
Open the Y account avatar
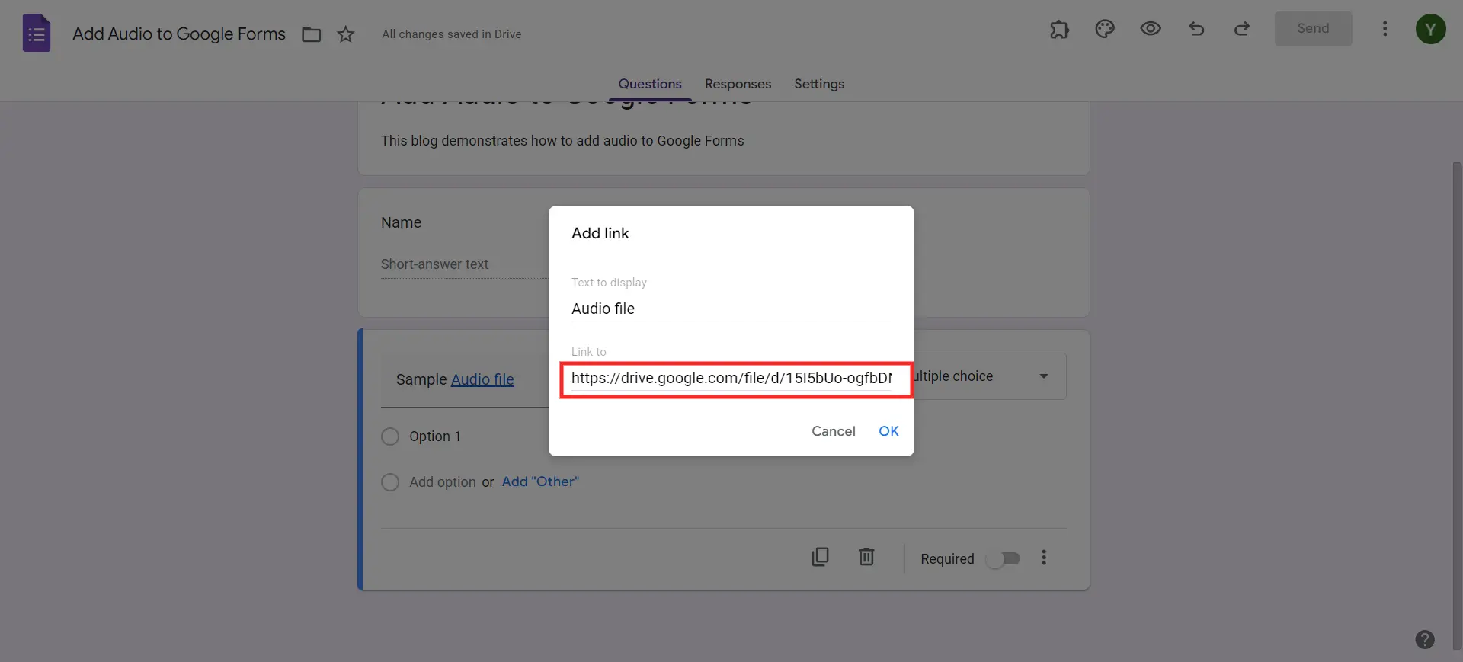click(x=1430, y=29)
